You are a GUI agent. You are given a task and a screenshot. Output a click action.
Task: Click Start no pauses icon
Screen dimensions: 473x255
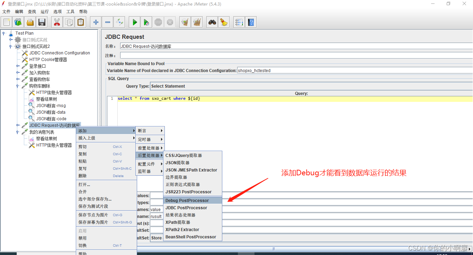[x=146, y=22]
